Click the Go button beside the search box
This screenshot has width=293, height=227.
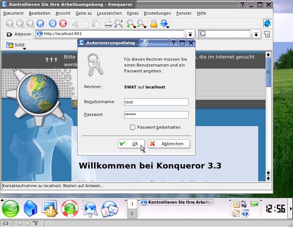267,34
